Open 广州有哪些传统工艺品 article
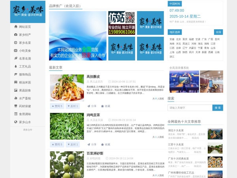Viewport: 237px width, 178px height. point(181,172)
